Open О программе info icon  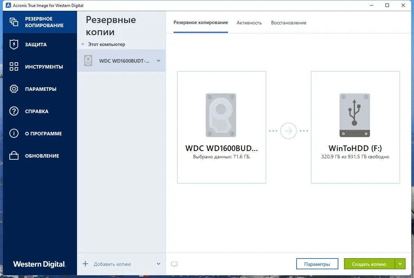[14, 133]
